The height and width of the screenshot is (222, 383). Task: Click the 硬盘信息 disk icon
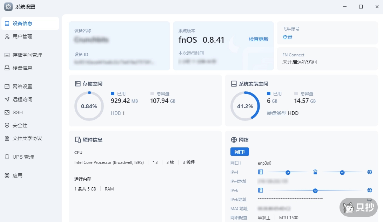(7, 68)
